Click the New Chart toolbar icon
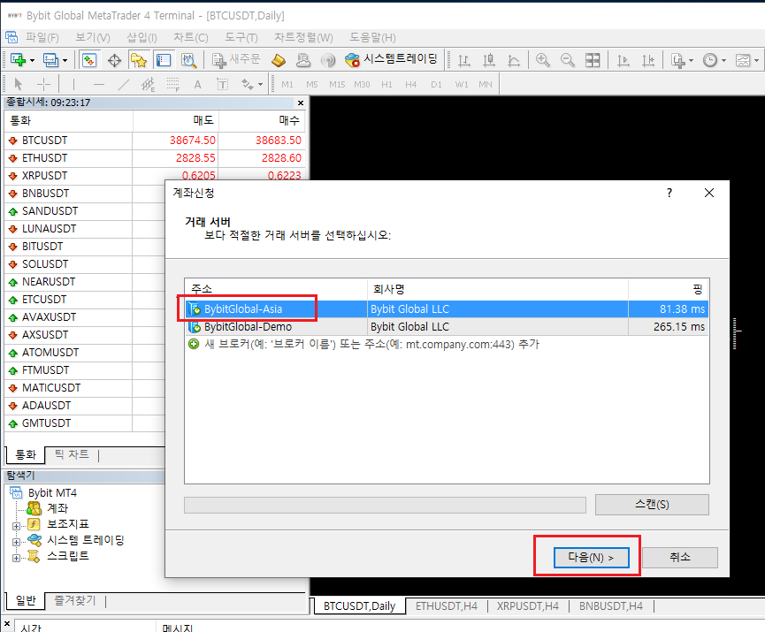The height and width of the screenshot is (632, 765). point(18,60)
